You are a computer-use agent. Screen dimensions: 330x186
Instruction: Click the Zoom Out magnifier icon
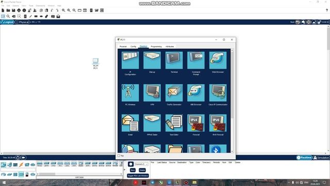tap(74, 10)
